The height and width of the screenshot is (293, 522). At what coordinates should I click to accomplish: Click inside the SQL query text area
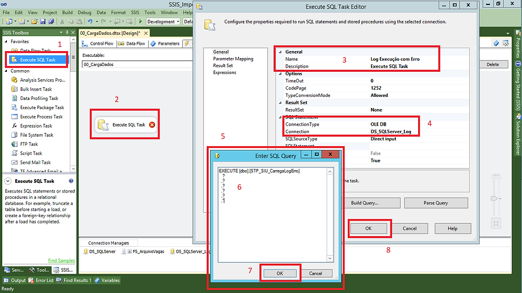coord(273,215)
